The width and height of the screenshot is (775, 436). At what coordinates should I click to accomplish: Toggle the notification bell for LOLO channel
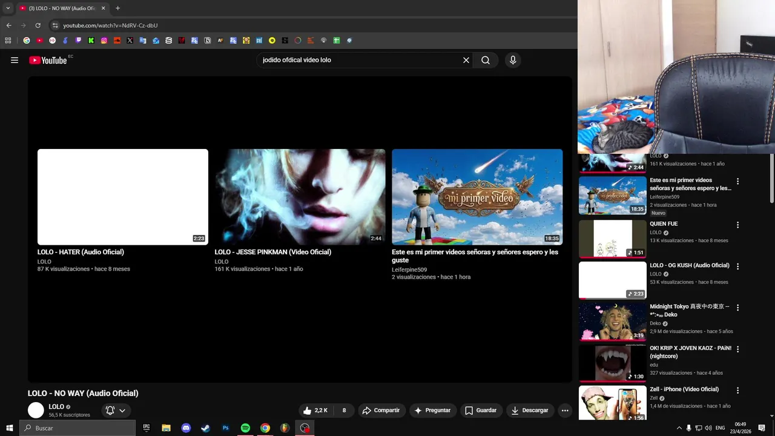pyautogui.click(x=110, y=410)
